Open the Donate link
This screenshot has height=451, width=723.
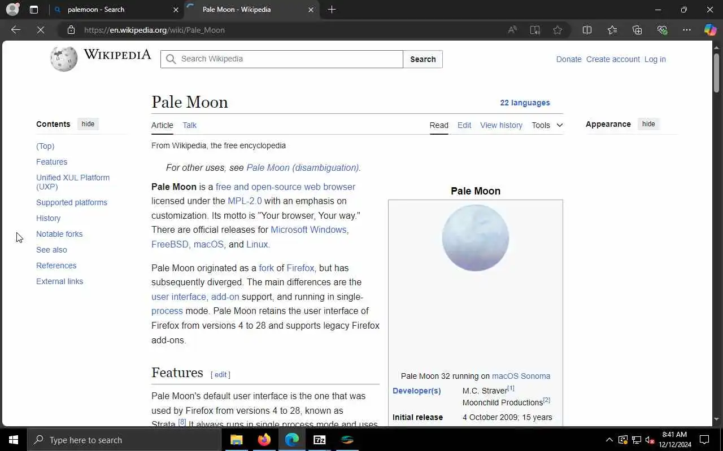569,59
